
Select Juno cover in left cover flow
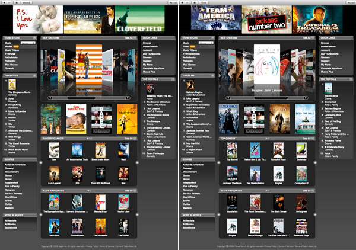click(x=89, y=65)
